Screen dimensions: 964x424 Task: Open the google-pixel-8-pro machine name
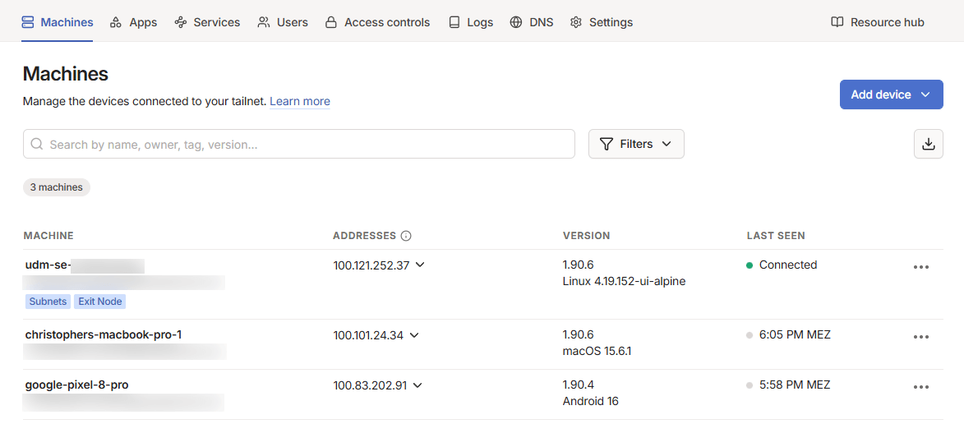76,385
